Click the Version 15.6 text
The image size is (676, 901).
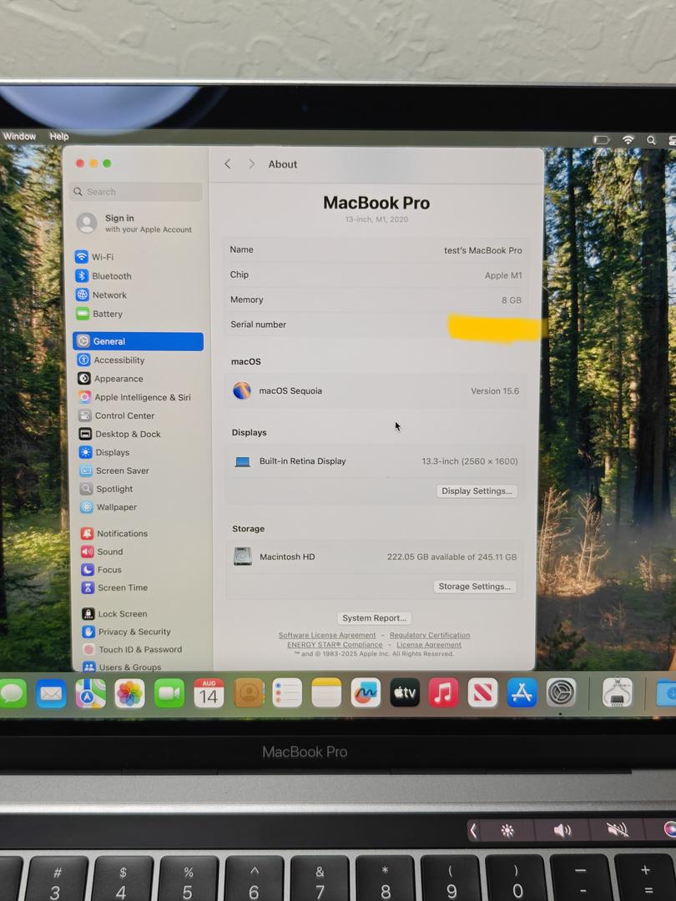point(495,390)
